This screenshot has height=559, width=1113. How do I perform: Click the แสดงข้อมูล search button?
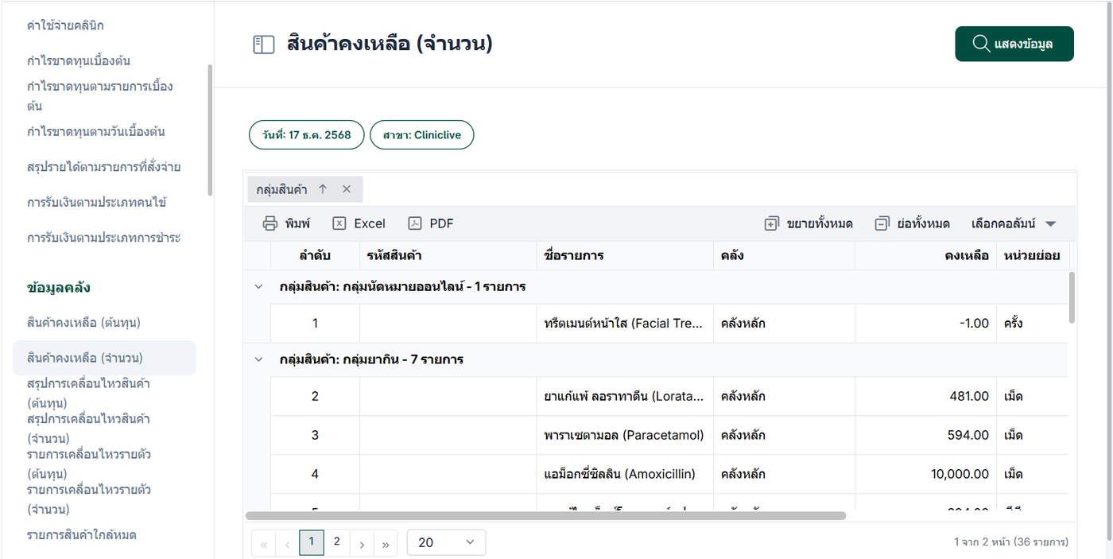click(x=1014, y=44)
